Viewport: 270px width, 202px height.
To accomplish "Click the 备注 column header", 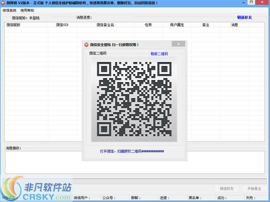I will coord(205,25).
